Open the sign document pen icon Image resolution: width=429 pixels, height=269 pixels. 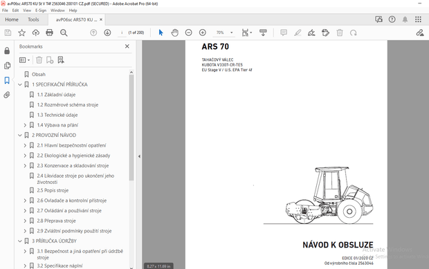311,33
